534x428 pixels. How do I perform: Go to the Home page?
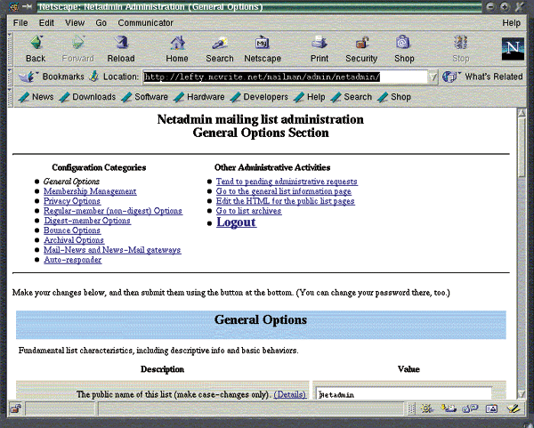[178, 48]
